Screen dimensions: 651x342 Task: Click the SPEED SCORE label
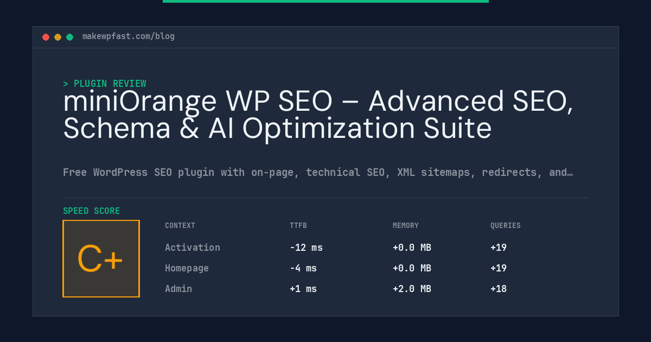(92, 211)
